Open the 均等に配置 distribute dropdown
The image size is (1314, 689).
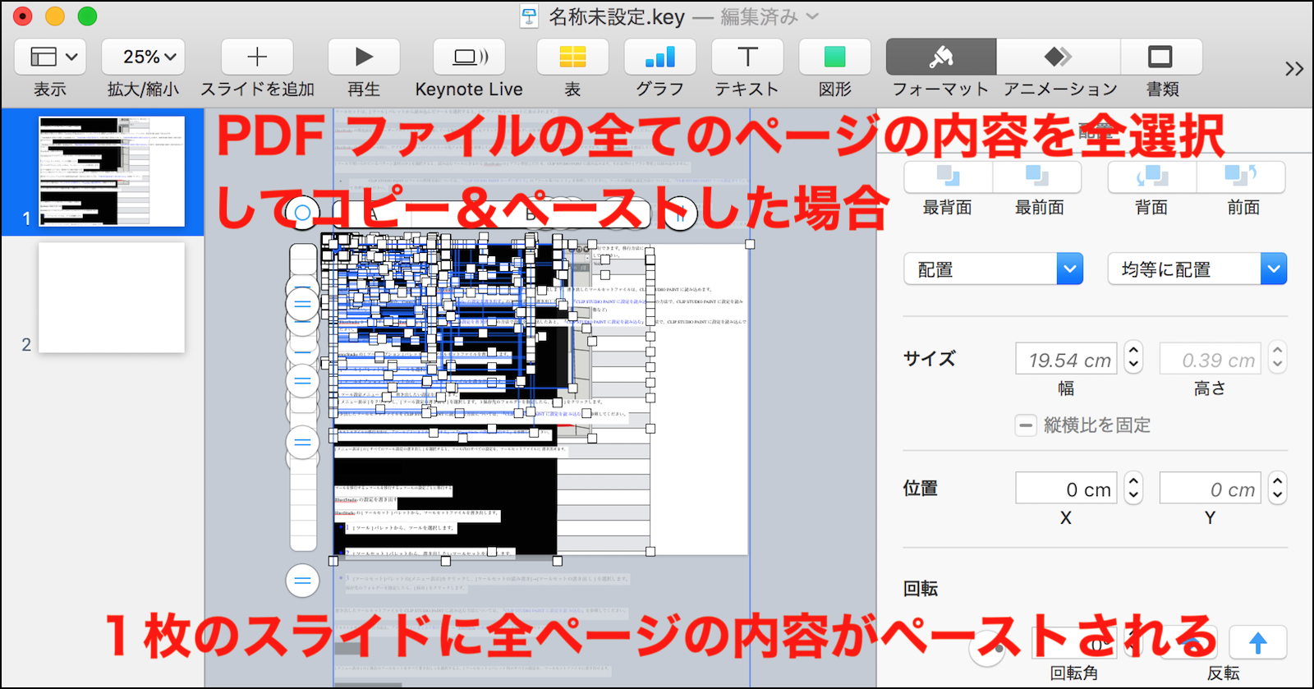tap(1197, 269)
